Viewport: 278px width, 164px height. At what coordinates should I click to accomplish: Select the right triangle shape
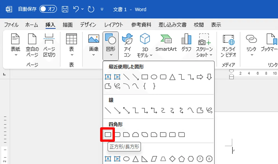(145, 159)
